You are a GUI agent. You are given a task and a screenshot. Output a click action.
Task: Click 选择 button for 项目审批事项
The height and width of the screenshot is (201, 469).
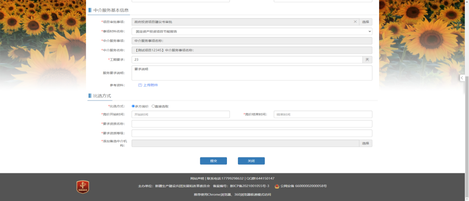365,22
